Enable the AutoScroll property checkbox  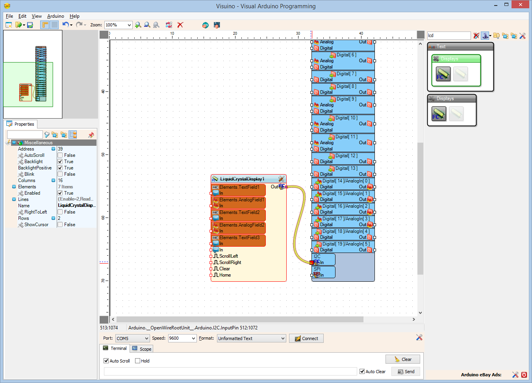[x=60, y=155]
